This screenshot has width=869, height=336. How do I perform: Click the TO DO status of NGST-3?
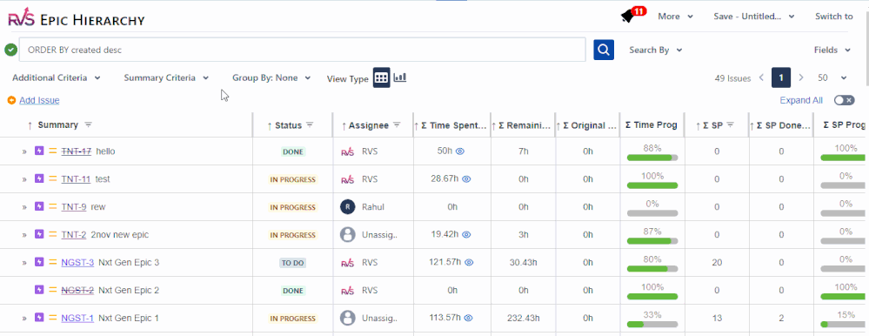tap(292, 263)
